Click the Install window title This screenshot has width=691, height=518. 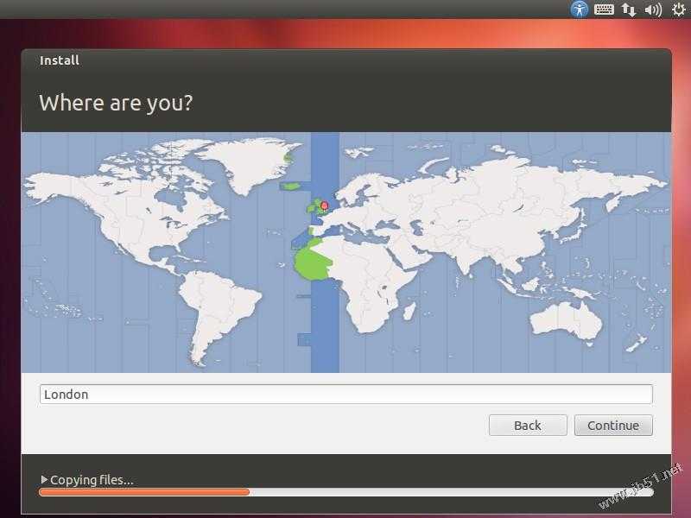[60, 60]
